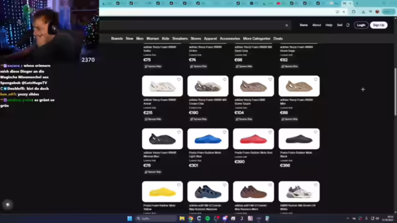
Task: Click the Login button
Action: point(361,25)
